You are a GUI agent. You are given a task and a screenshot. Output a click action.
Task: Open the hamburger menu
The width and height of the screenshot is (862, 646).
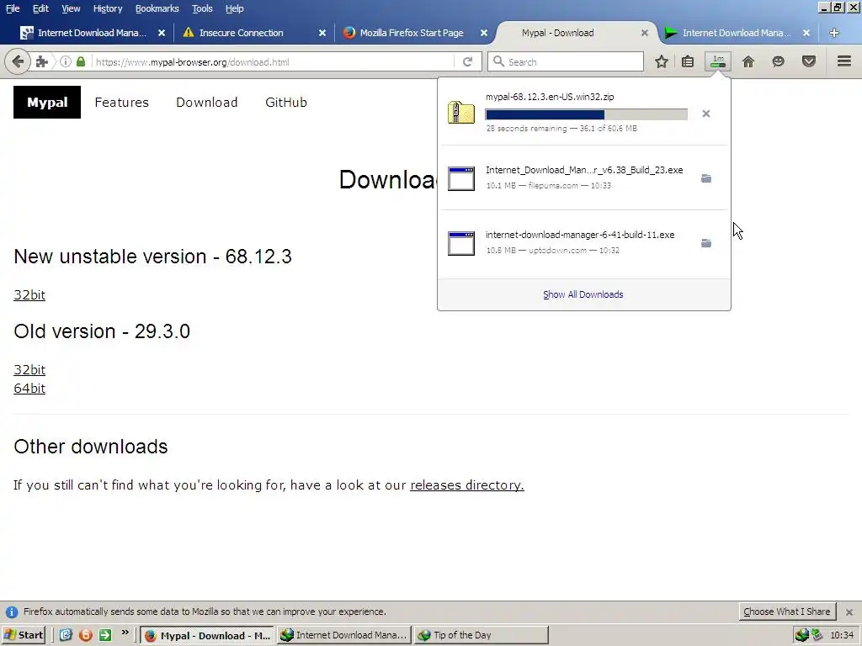pos(844,61)
